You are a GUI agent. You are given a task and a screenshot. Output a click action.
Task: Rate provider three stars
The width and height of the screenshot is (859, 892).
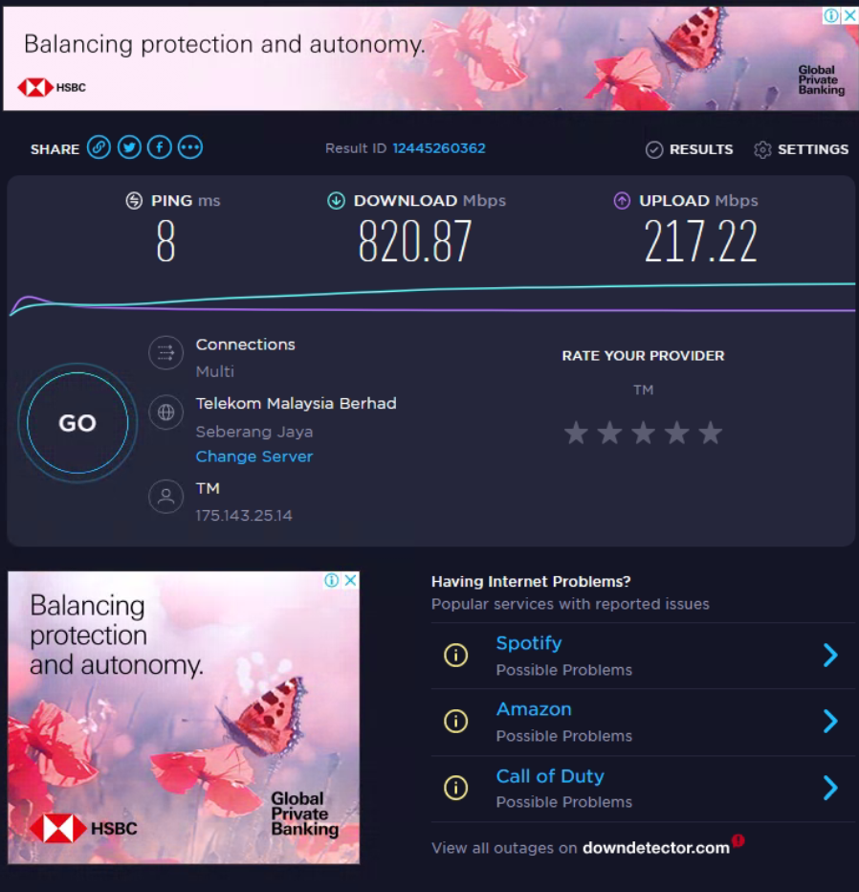tap(643, 433)
